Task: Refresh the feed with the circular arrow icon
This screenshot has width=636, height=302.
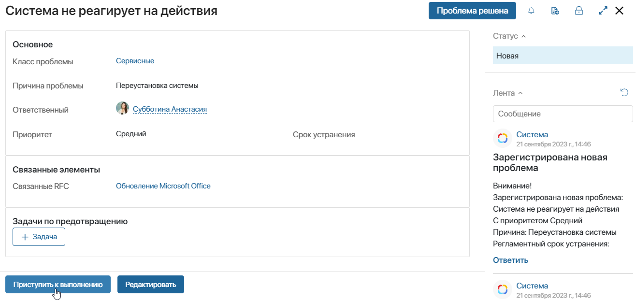Action: (x=624, y=92)
